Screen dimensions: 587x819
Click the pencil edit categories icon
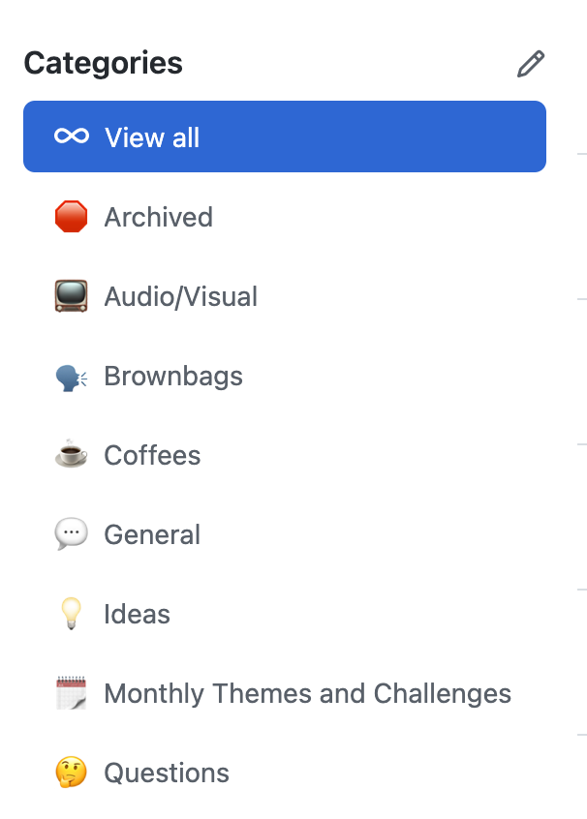531,64
